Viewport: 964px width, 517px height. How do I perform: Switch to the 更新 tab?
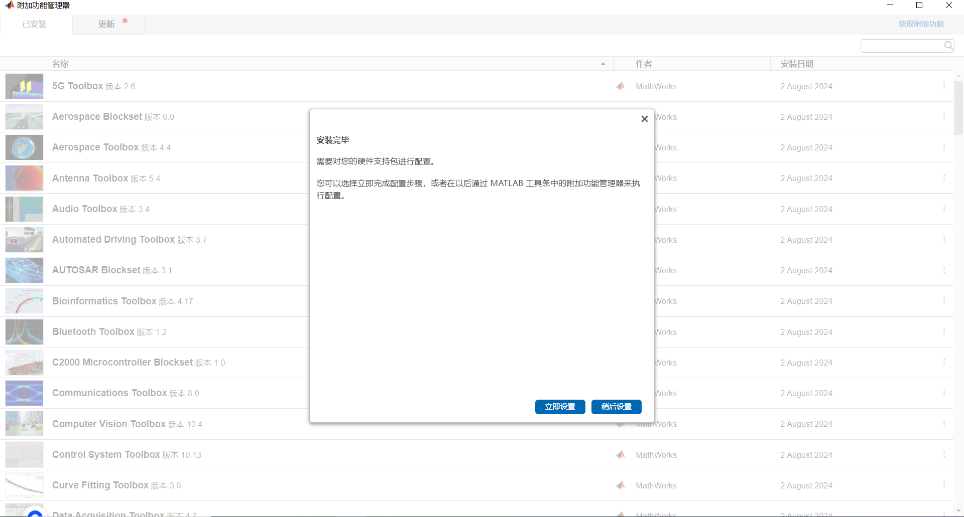click(106, 24)
